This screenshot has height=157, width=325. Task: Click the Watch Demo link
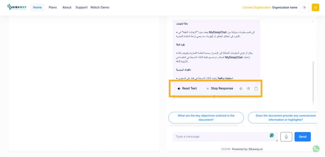(x=100, y=7)
